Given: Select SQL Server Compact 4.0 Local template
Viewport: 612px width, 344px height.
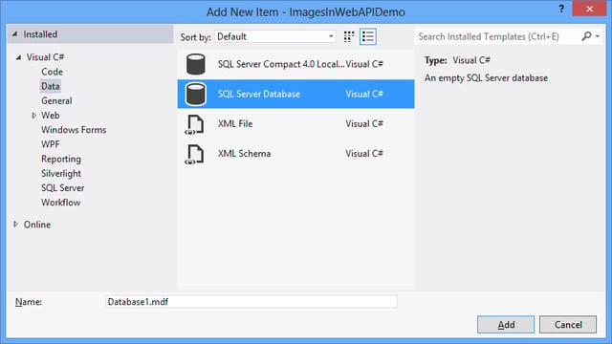Looking at the screenshot, I should click(295, 64).
